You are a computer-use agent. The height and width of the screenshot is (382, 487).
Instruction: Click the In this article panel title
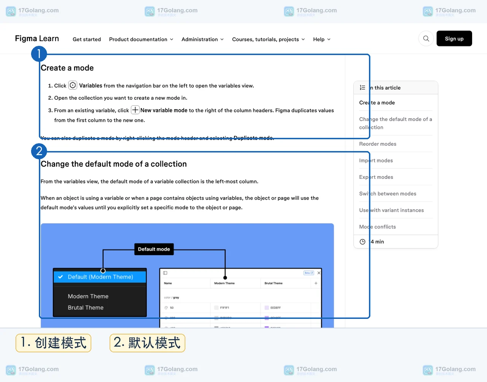pyautogui.click(x=385, y=88)
